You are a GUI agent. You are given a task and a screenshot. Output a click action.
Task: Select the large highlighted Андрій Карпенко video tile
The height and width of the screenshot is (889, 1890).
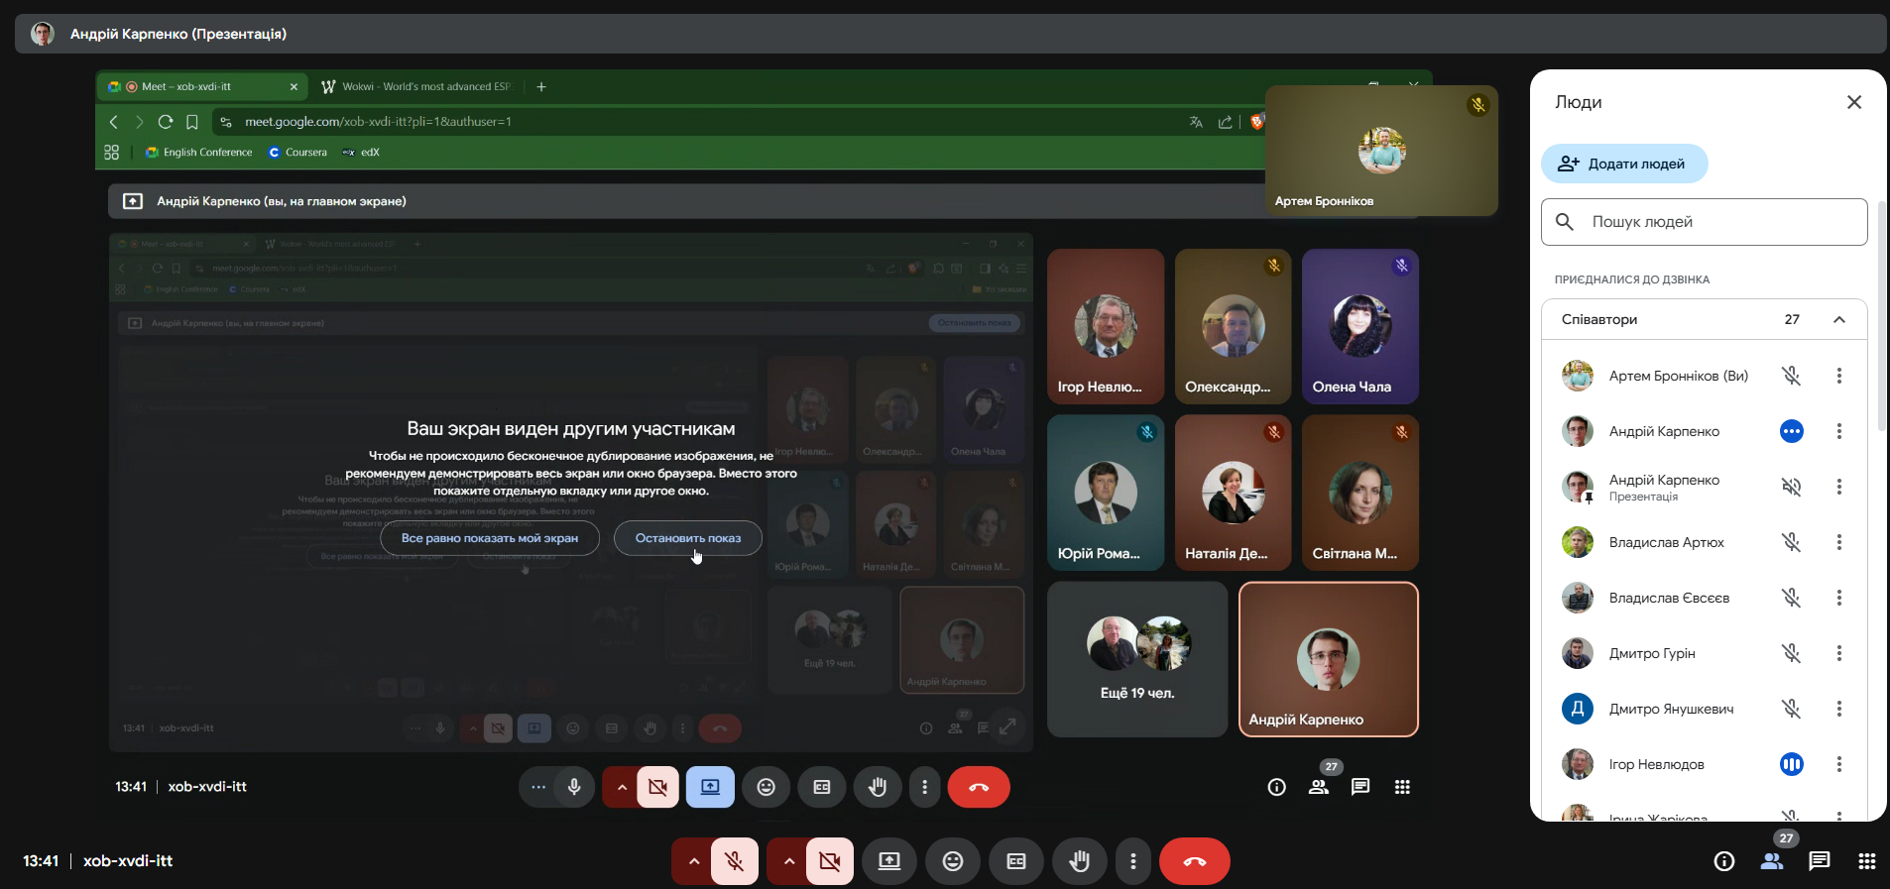coord(1328,659)
